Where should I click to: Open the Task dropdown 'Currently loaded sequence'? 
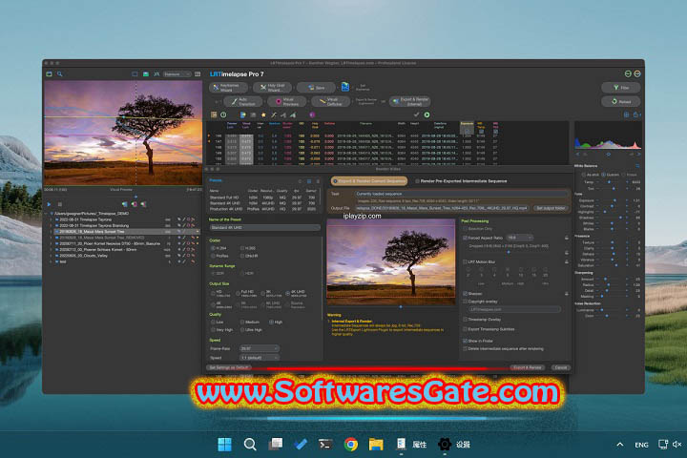coord(461,194)
